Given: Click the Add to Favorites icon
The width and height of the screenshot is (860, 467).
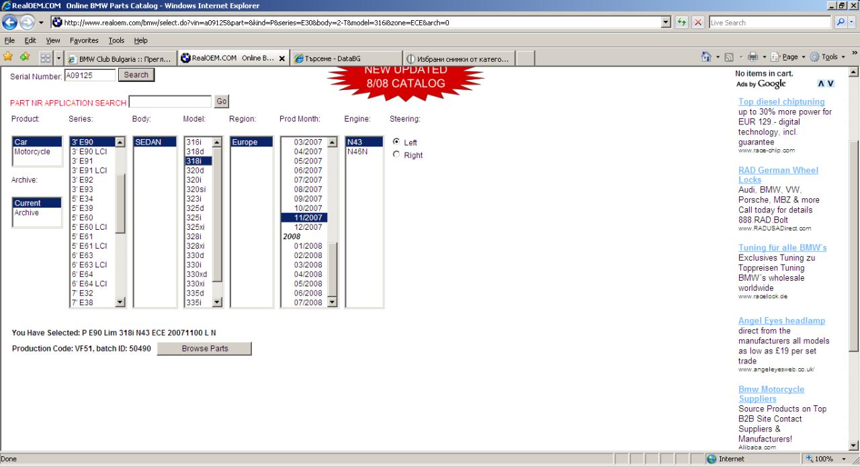Looking at the screenshot, I should (25, 57).
